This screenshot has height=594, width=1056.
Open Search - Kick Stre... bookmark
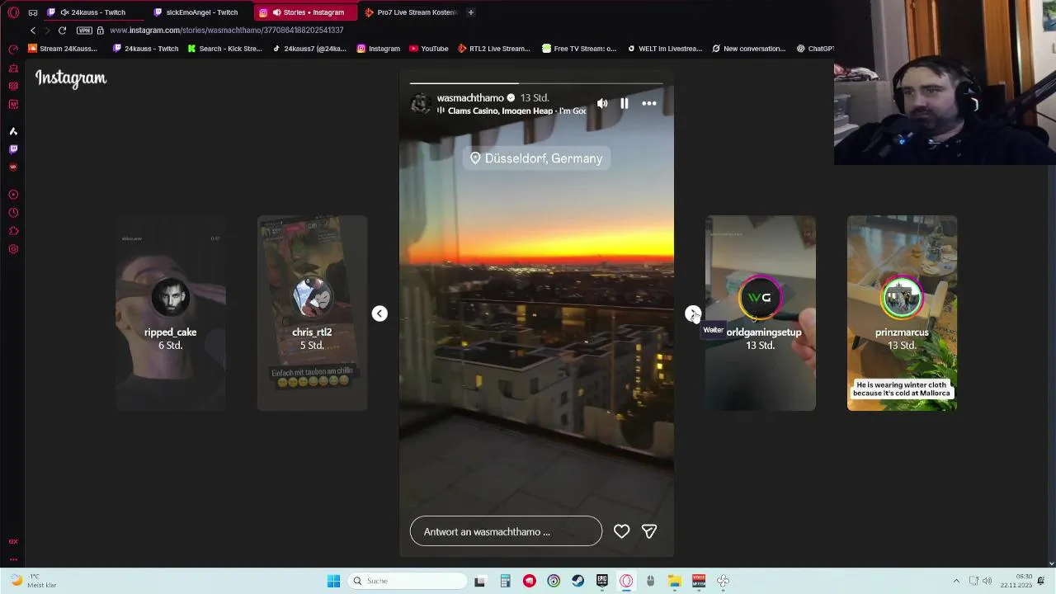point(224,49)
